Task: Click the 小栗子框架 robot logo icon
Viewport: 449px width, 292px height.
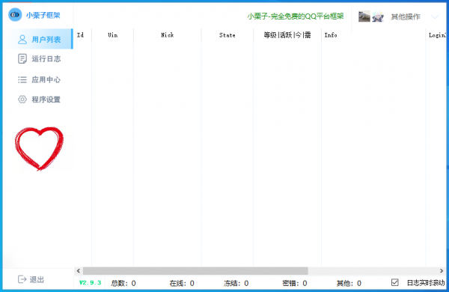Action: (x=15, y=15)
